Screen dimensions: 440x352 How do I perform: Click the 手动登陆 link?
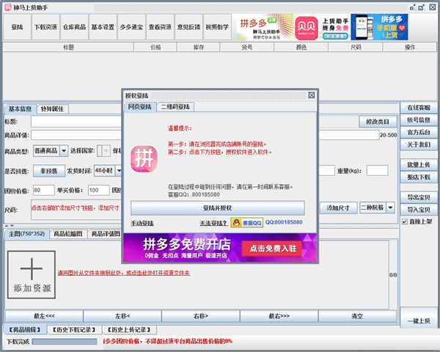point(142,222)
